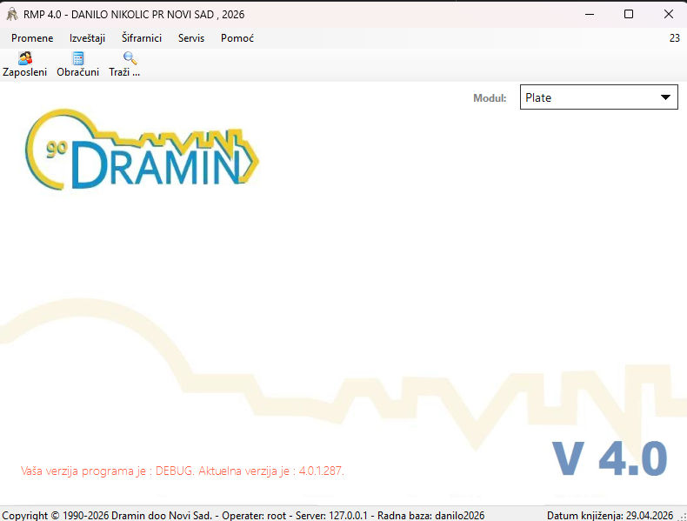Open the Servis menu

tap(191, 38)
